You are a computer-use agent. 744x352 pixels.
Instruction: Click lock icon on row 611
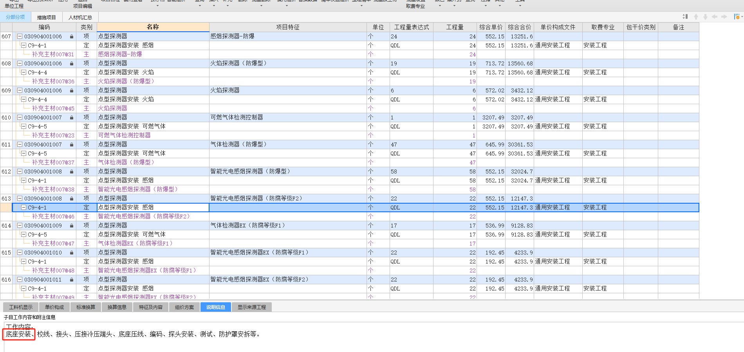coord(72,144)
